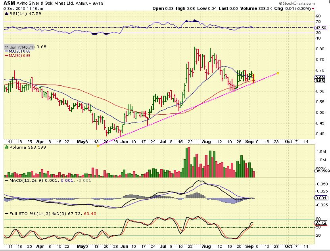Click the Aug date label beneath the stochastic panel
The height and width of the screenshot is (251, 330).
[207, 246]
